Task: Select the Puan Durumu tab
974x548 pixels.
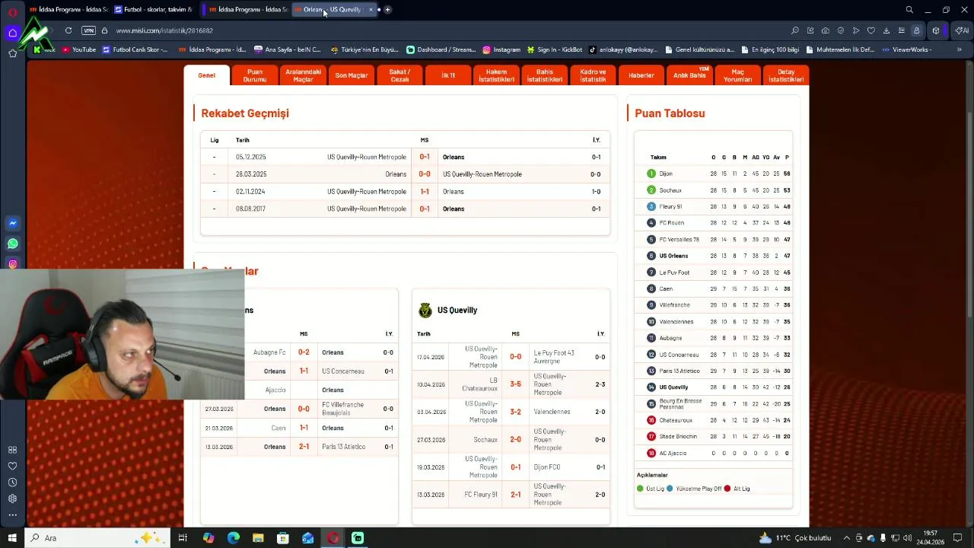Action: click(x=255, y=75)
